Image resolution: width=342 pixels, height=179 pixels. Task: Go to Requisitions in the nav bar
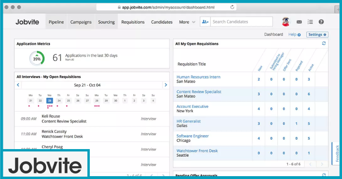click(133, 22)
